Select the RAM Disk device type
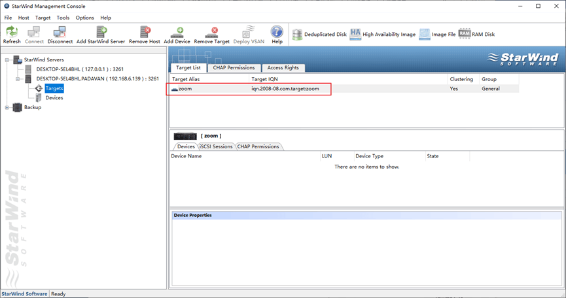 click(x=476, y=34)
